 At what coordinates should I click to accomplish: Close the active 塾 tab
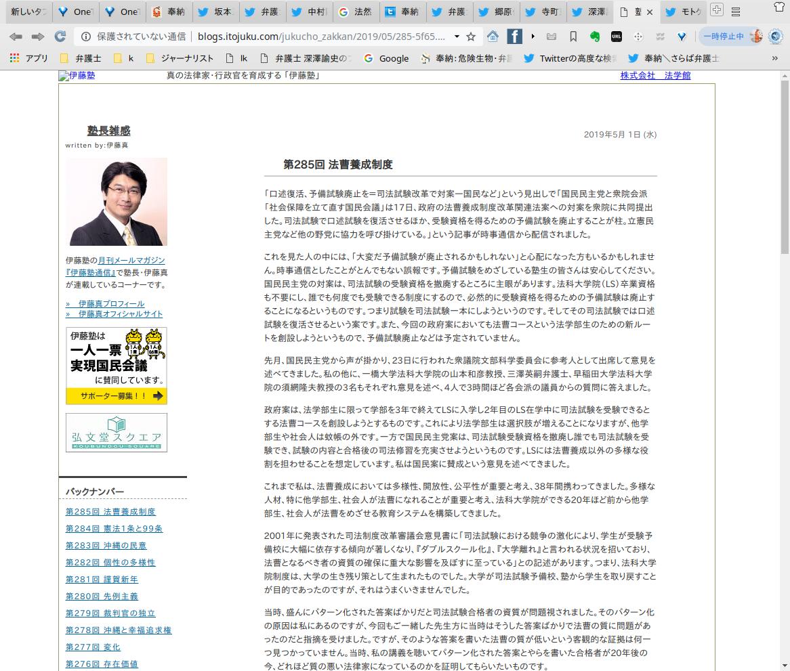(x=650, y=12)
